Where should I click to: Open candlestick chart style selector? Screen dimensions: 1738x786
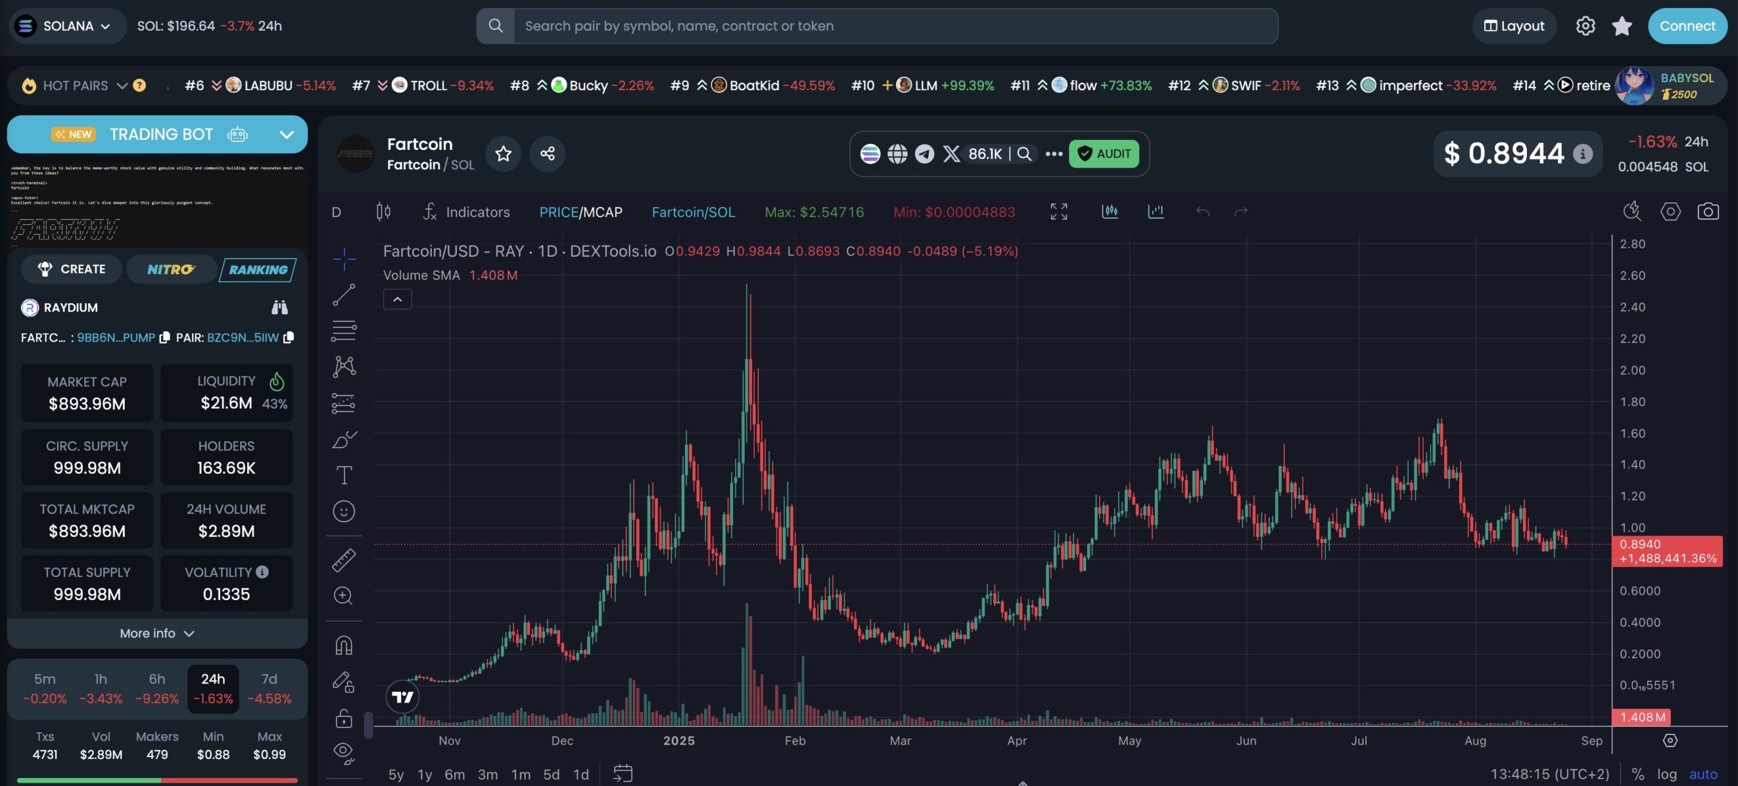coord(383,212)
